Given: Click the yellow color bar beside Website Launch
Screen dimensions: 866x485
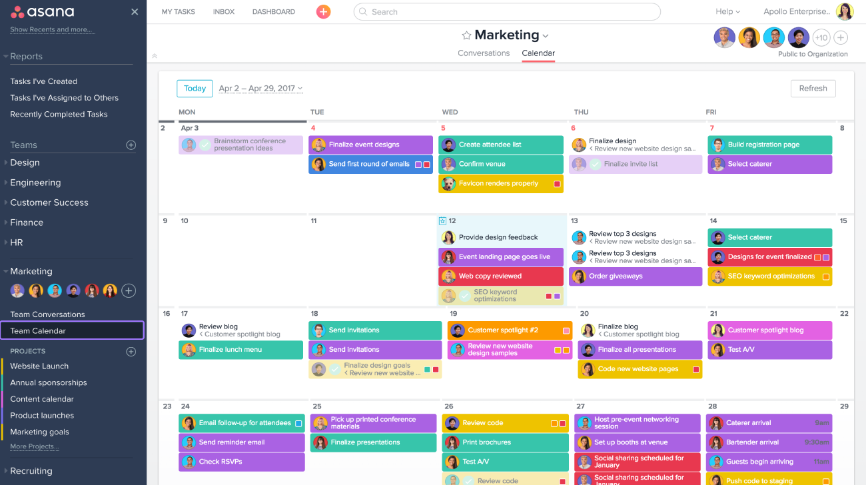Looking at the screenshot, I should pyautogui.click(x=1, y=366).
